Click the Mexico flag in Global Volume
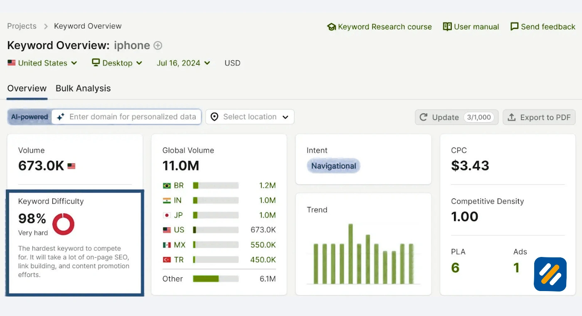 (167, 245)
